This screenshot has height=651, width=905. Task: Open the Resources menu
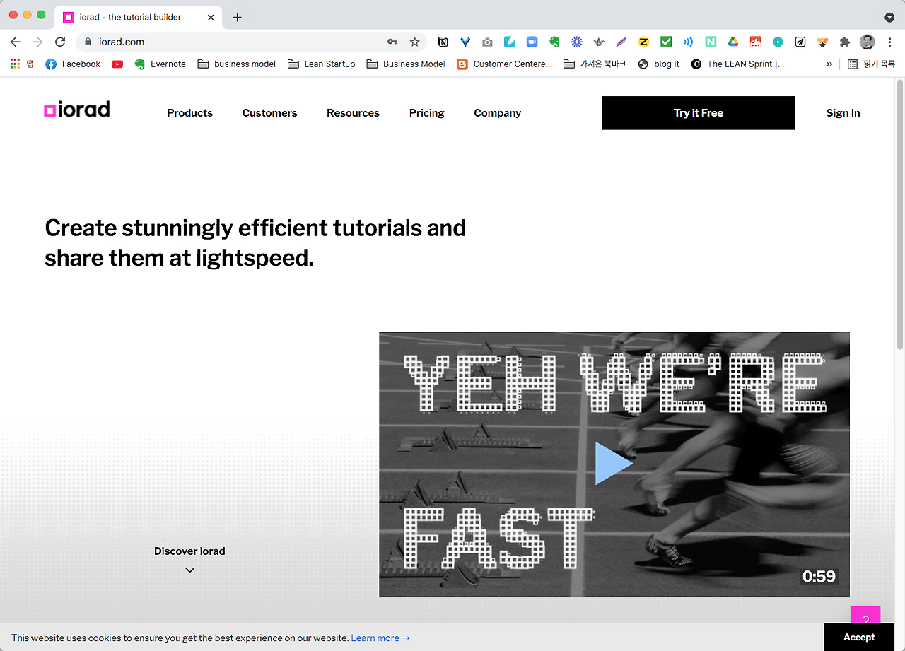[x=353, y=113]
